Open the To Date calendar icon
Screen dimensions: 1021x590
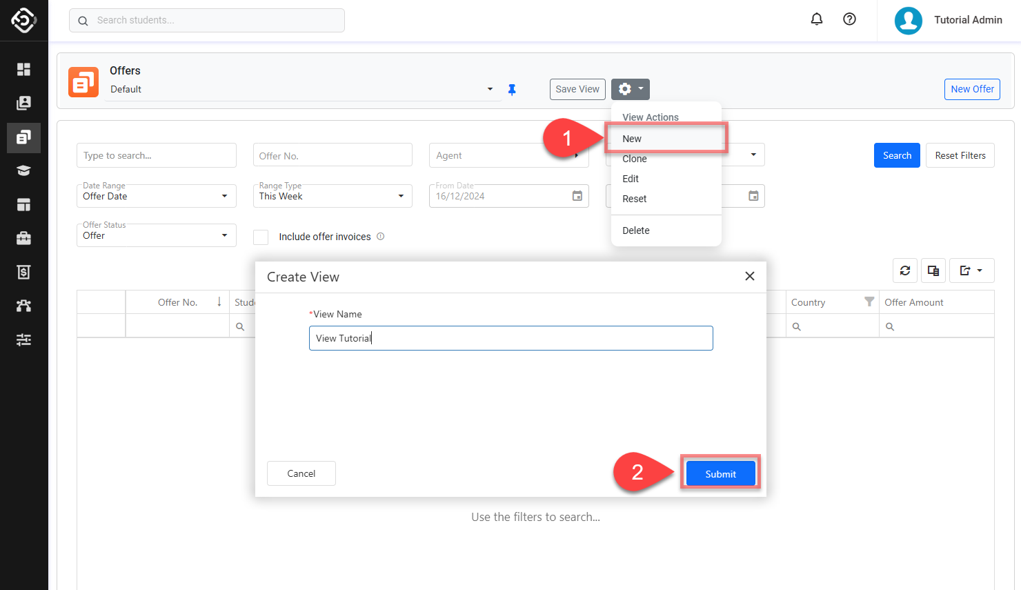(x=753, y=196)
